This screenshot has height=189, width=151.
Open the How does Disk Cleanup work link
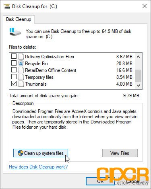click(x=38, y=167)
